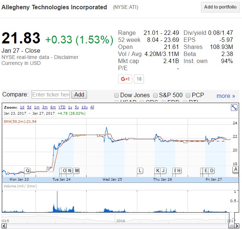The image size is (242, 230).
Task: Click the Thu Jan 26 date label
Action: 162,180
